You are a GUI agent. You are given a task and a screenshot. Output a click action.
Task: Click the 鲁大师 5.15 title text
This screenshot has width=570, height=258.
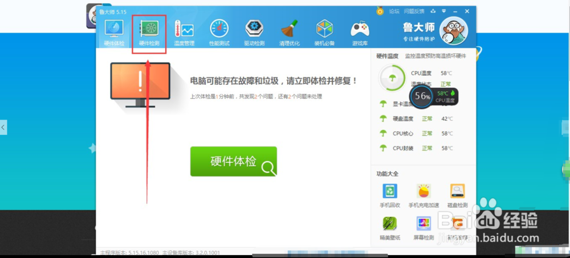click(x=113, y=11)
